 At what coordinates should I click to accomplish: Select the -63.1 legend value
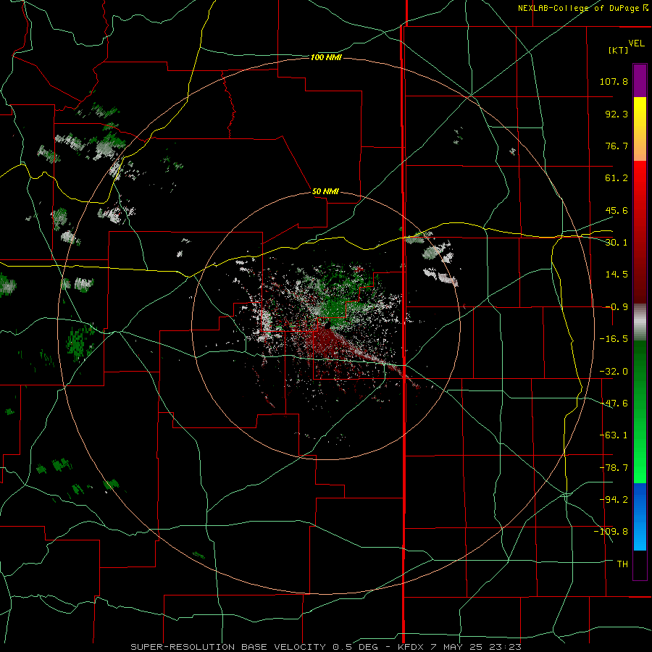[x=614, y=435]
